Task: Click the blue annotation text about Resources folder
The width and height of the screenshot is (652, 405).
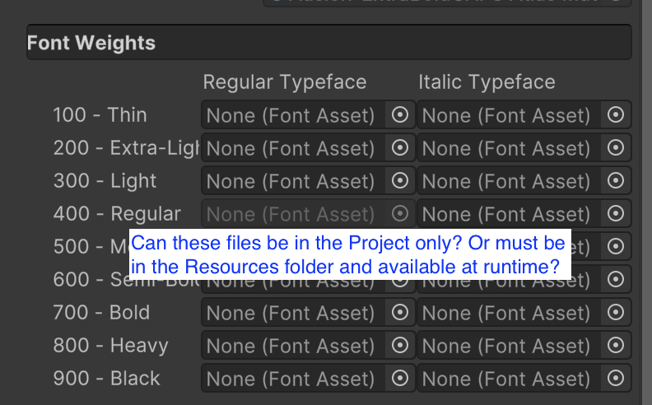Action: 350,255
